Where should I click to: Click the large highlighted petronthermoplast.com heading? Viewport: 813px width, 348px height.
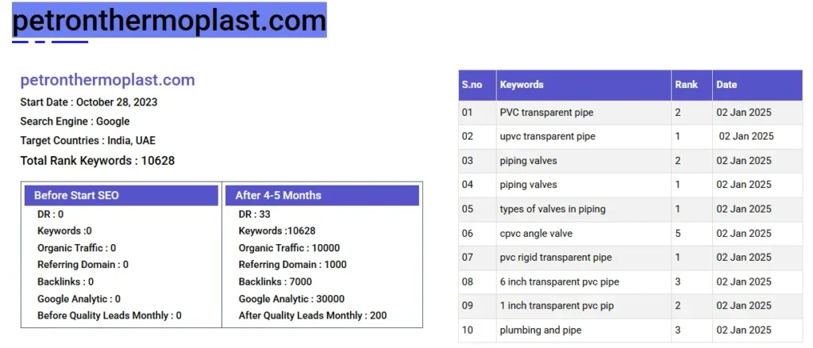click(169, 21)
